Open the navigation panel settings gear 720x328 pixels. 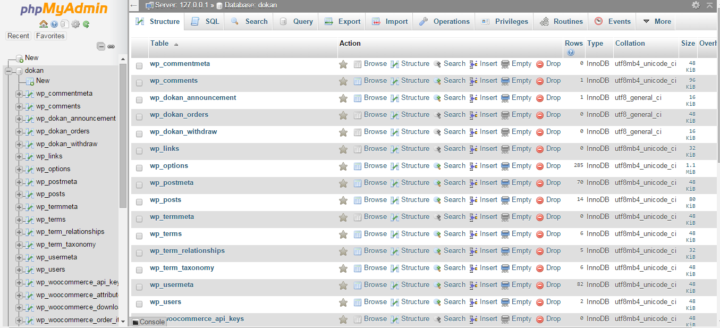pos(75,24)
